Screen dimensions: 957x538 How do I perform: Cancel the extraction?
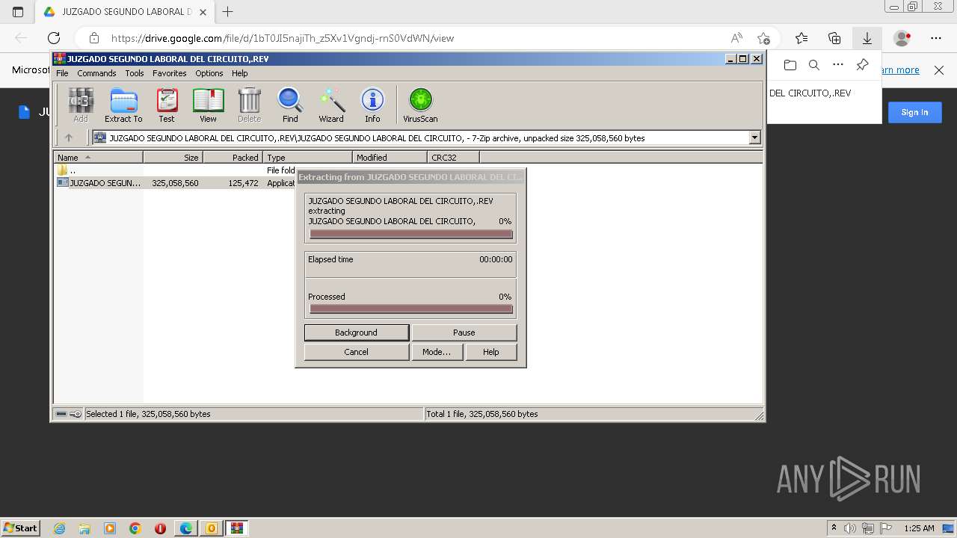357,352
